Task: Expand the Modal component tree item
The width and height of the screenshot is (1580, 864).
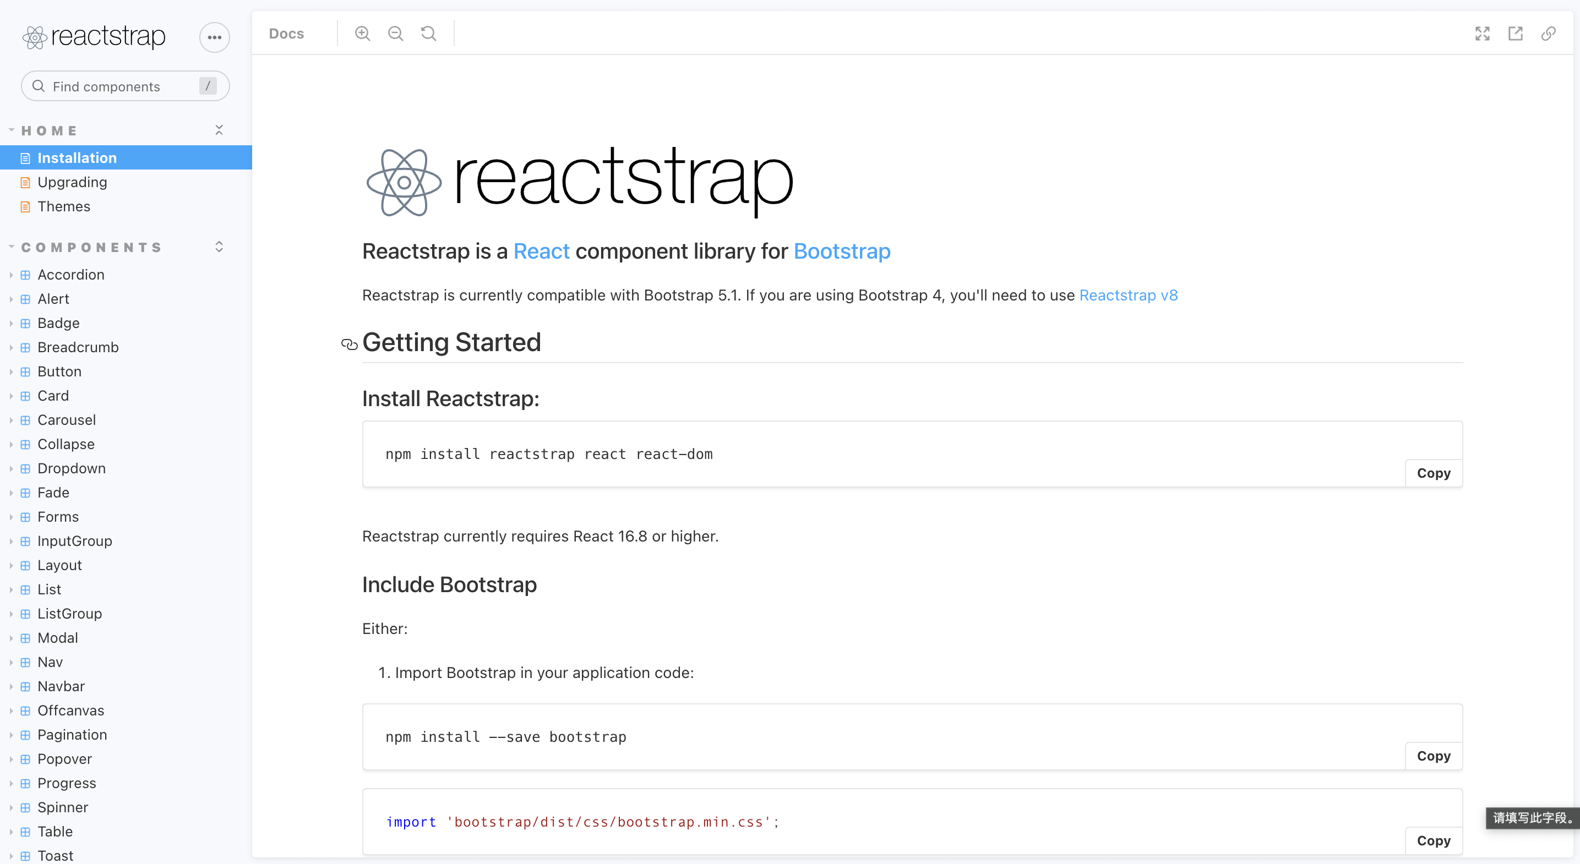Action: click(x=58, y=638)
